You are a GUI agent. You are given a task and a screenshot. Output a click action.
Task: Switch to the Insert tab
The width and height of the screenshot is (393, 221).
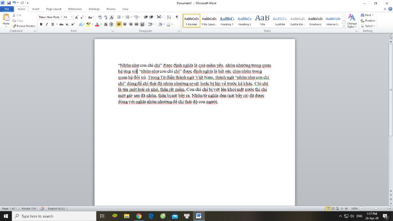point(36,9)
